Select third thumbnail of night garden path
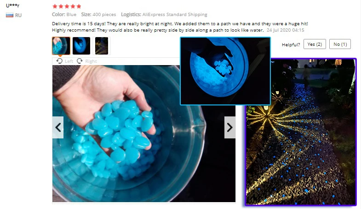 pos(102,46)
